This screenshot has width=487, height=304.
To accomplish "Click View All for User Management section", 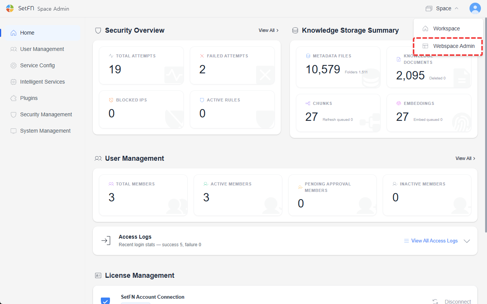I will (x=466, y=158).
